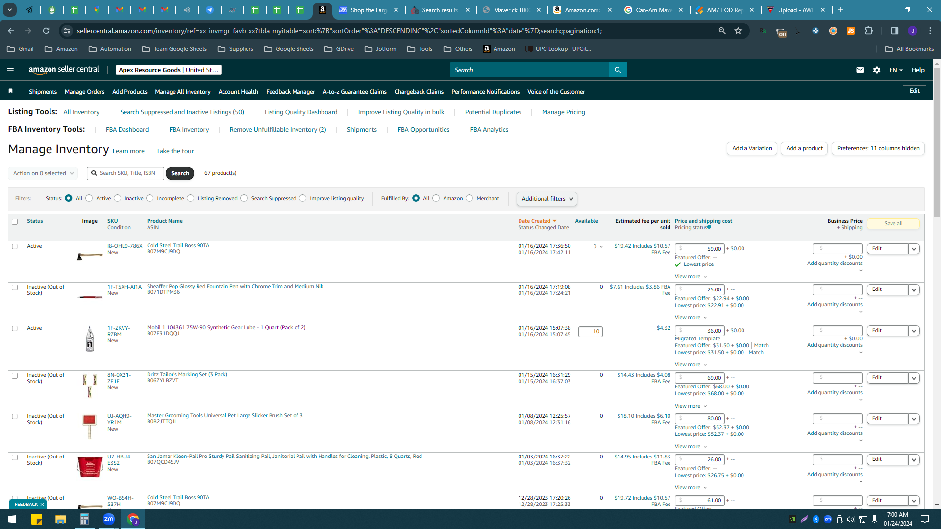Viewport: 941px width, 529px height.
Task: Select the Inactive status radio button
Action: (118, 198)
